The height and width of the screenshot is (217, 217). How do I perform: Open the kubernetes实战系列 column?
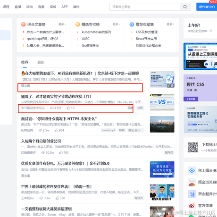pyautogui.click(x=96, y=32)
